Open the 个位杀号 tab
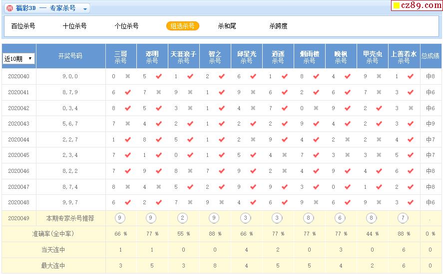443x274 pixels. [126, 26]
